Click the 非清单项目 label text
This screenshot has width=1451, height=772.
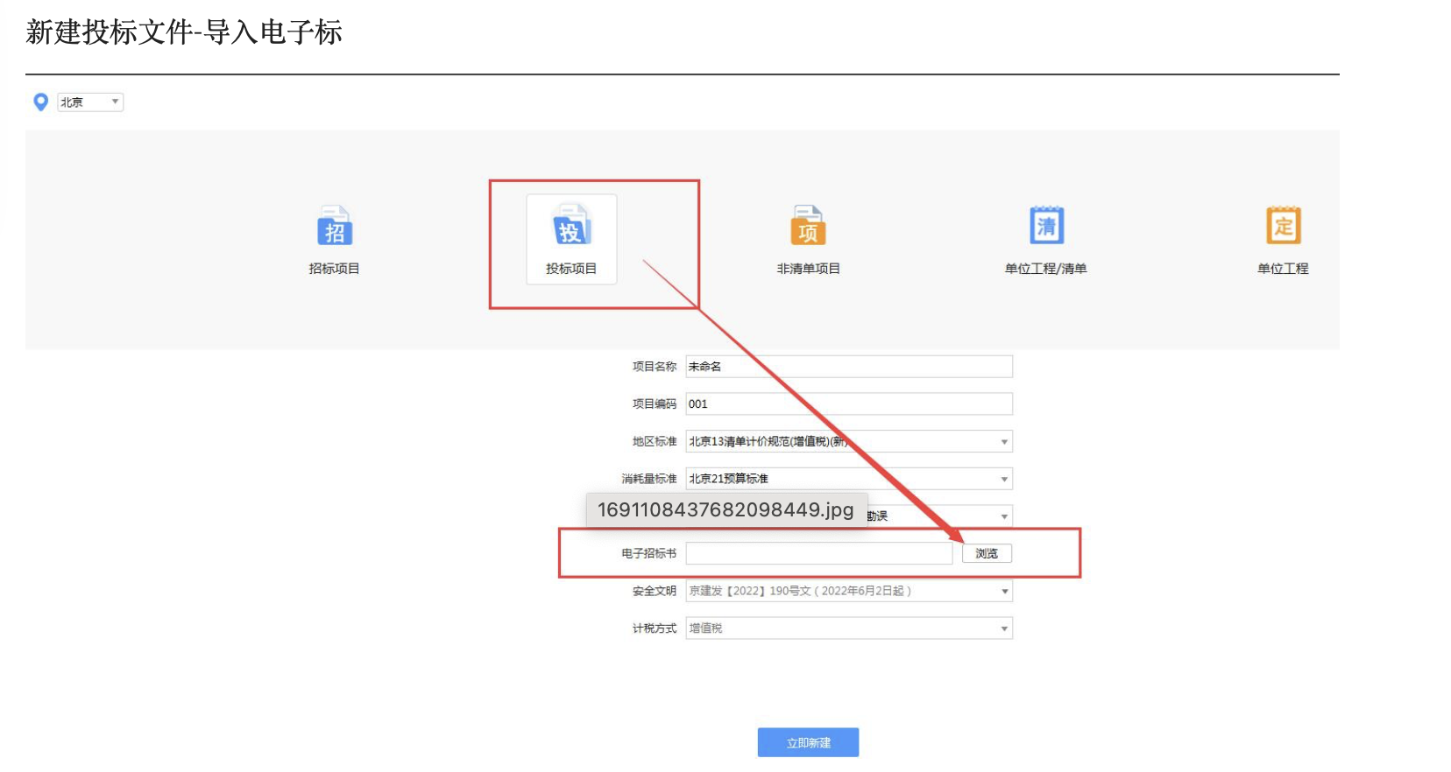808,269
